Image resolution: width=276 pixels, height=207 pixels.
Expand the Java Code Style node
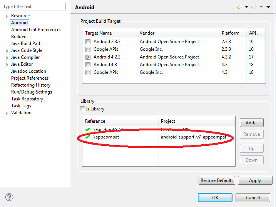coord(7,51)
